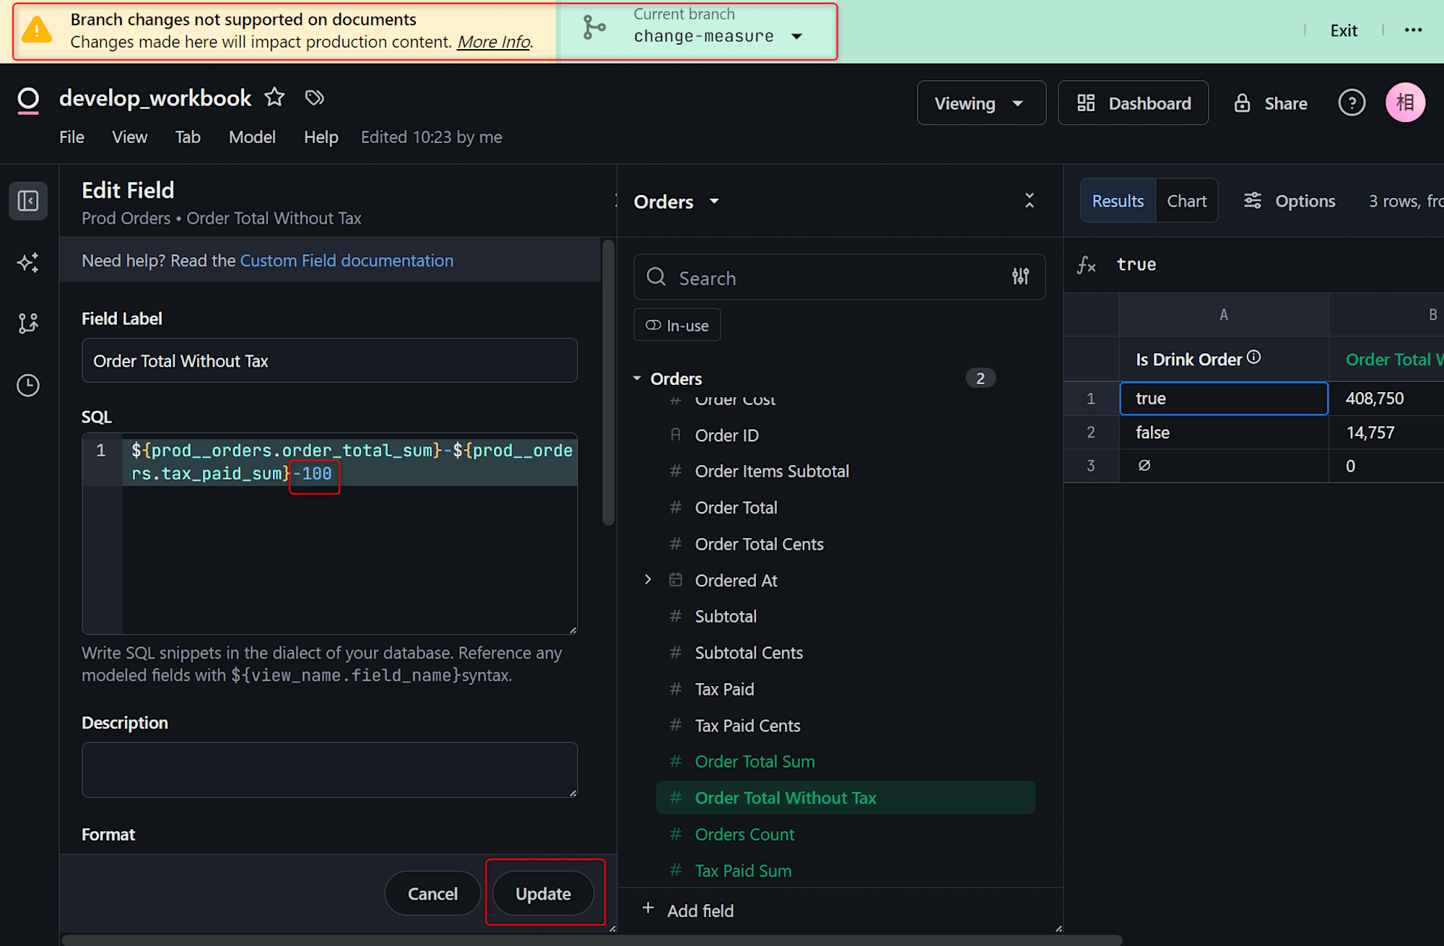Select the Order Total Without Tax measure

(x=845, y=798)
